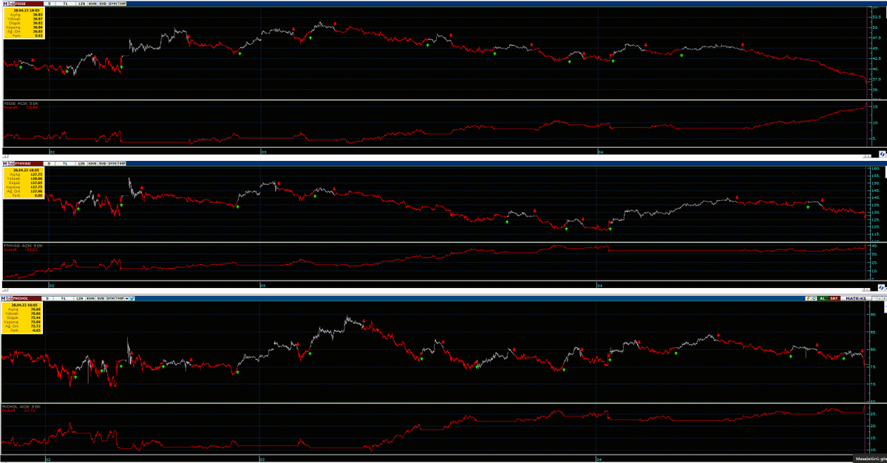Open TL currency selector in KCHOL chart

tap(64, 298)
